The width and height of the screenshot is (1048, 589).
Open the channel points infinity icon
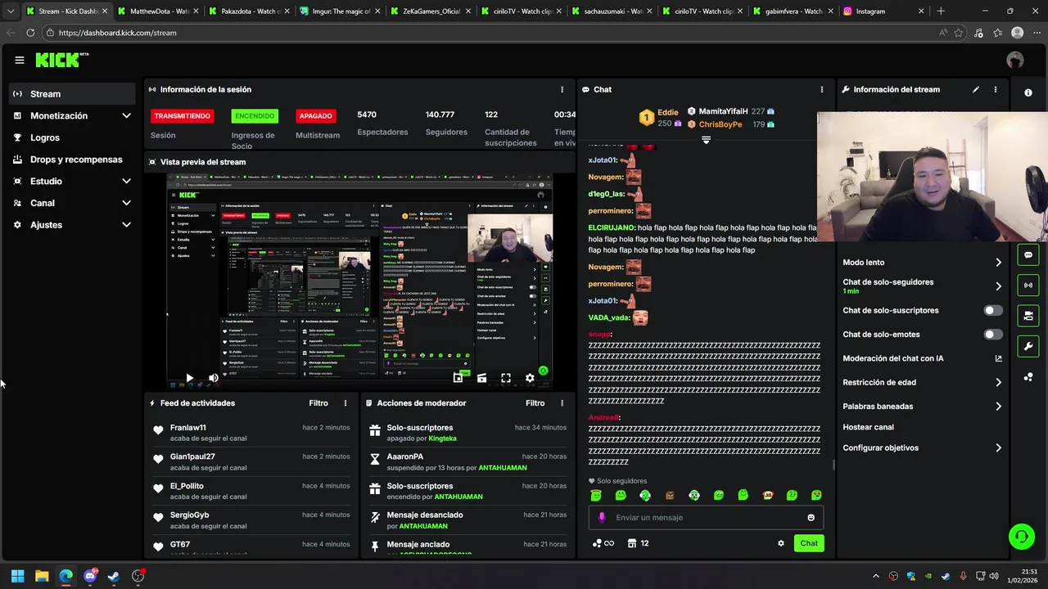[x=603, y=543]
